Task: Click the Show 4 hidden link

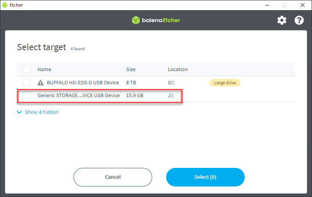Action: (x=42, y=112)
